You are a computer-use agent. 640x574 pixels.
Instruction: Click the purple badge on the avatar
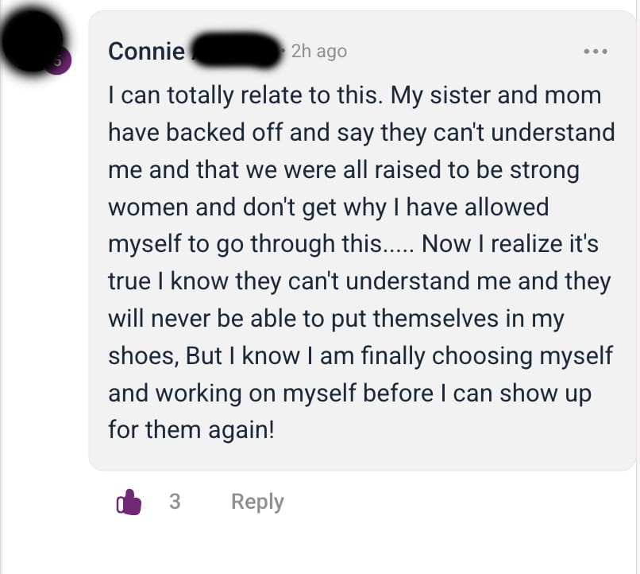coord(56,60)
